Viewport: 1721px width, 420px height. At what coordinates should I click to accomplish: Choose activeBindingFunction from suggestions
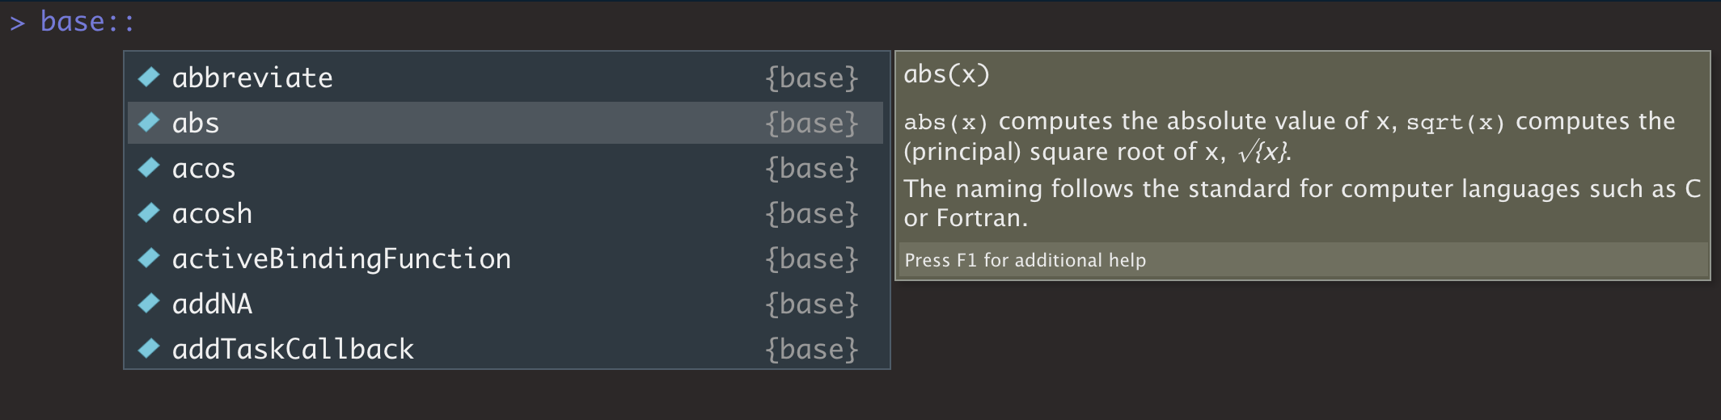341,258
